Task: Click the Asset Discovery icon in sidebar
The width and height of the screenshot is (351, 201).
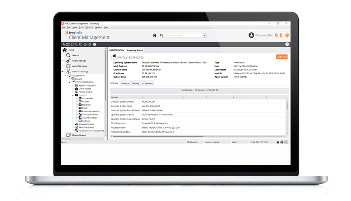Action: point(68,66)
